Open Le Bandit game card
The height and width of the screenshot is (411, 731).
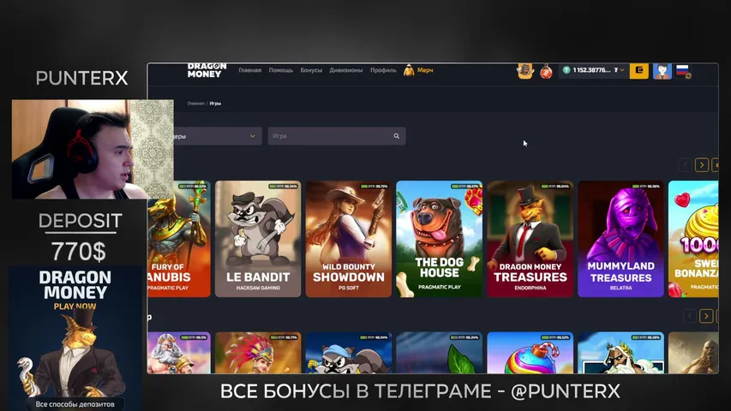click(x=258, y=239)
